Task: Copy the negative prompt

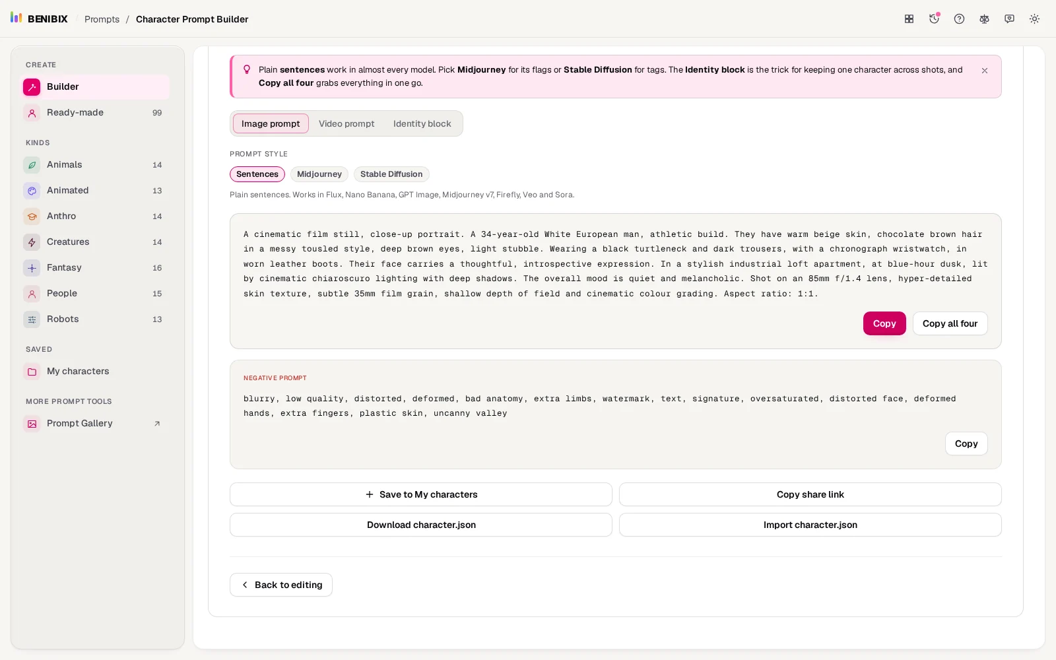Action: pyautogui.click(x=966, y=444)
